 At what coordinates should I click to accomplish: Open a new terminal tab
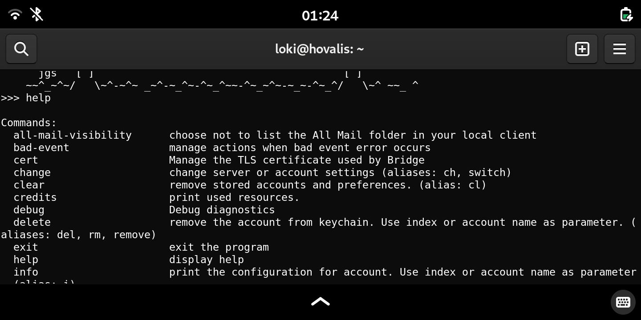tap(582, 49)
